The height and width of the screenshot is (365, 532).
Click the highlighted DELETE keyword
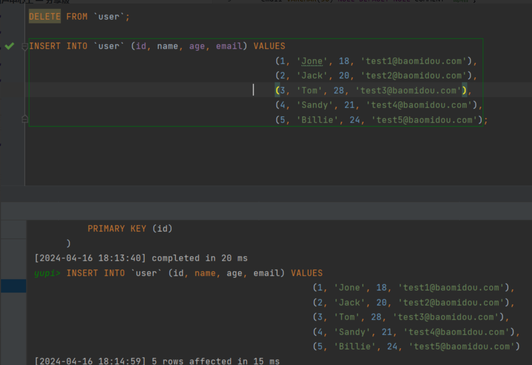pos(45,17)
